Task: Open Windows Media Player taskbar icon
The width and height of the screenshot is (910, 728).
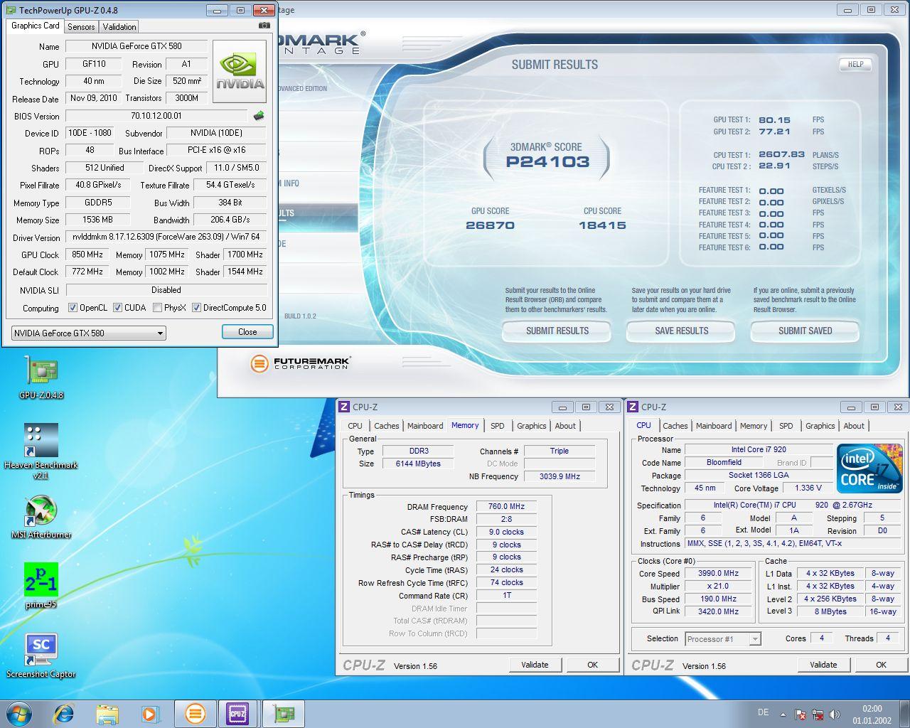Action: [x=149, y=713]
